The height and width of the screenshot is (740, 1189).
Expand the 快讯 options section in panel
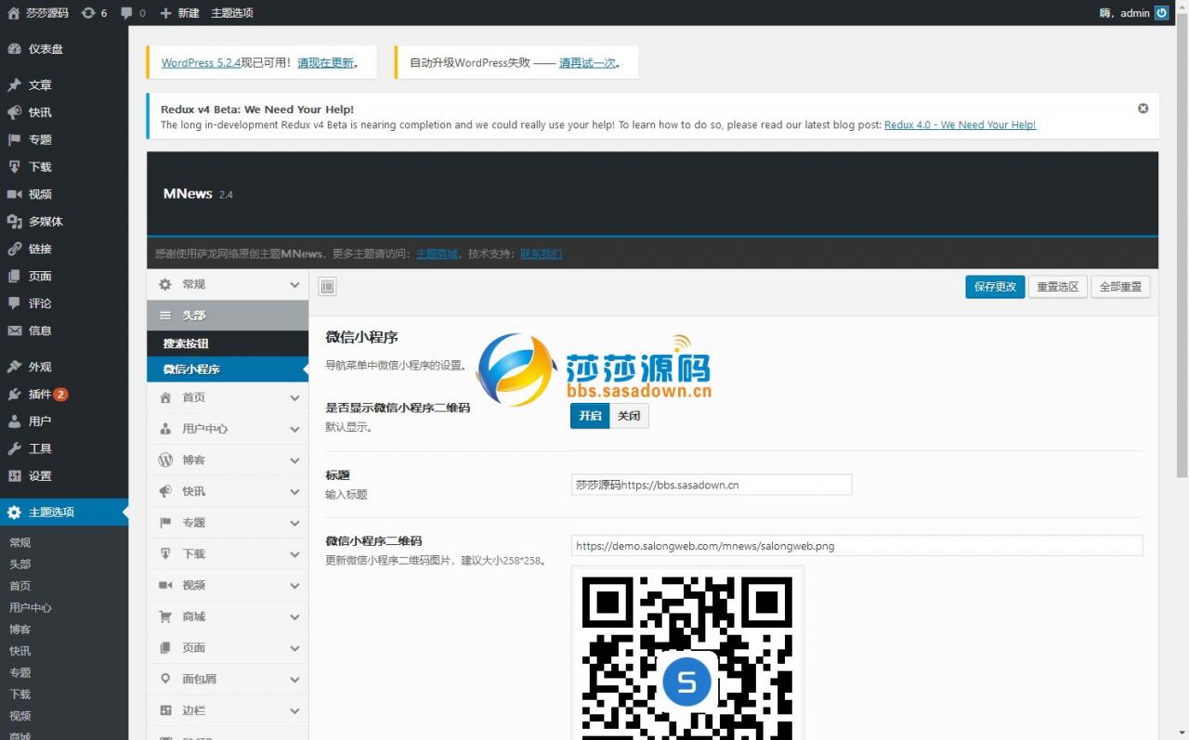228,491
